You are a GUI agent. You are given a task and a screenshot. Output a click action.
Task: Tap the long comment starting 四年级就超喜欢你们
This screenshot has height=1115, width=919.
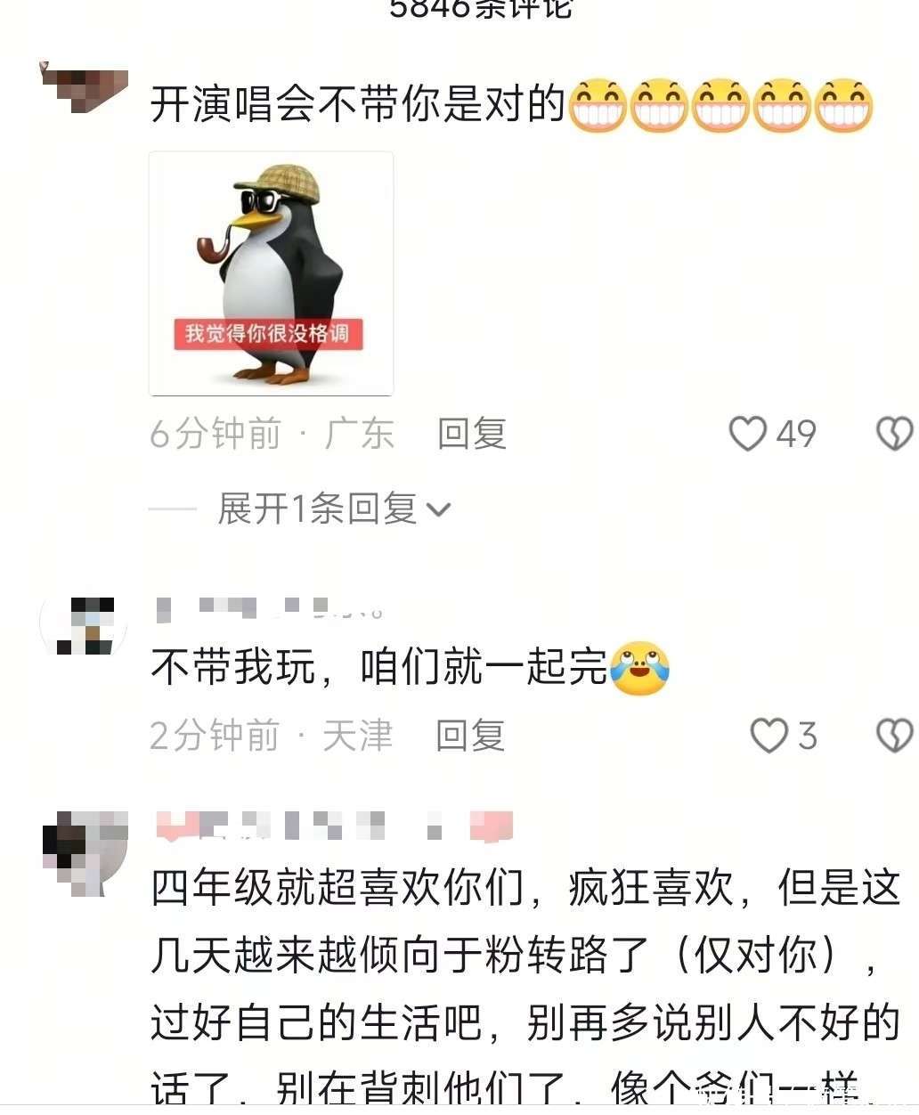tap(525, 989)
